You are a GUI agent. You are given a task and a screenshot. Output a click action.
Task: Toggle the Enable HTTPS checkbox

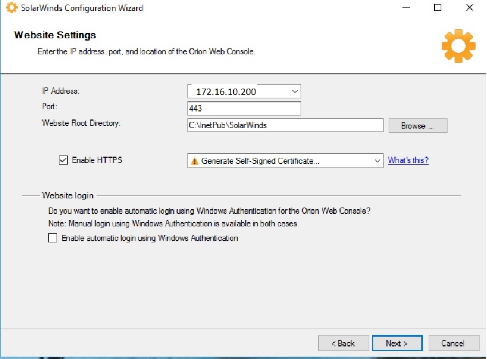(x=63, y=160)
